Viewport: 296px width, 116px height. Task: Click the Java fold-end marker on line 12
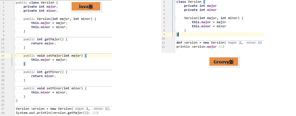point(14,48)
